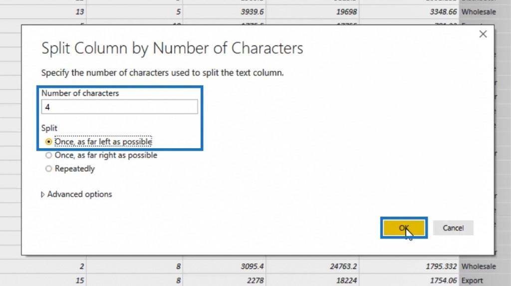Select the Repeatedly split option

tap(48, 169)
